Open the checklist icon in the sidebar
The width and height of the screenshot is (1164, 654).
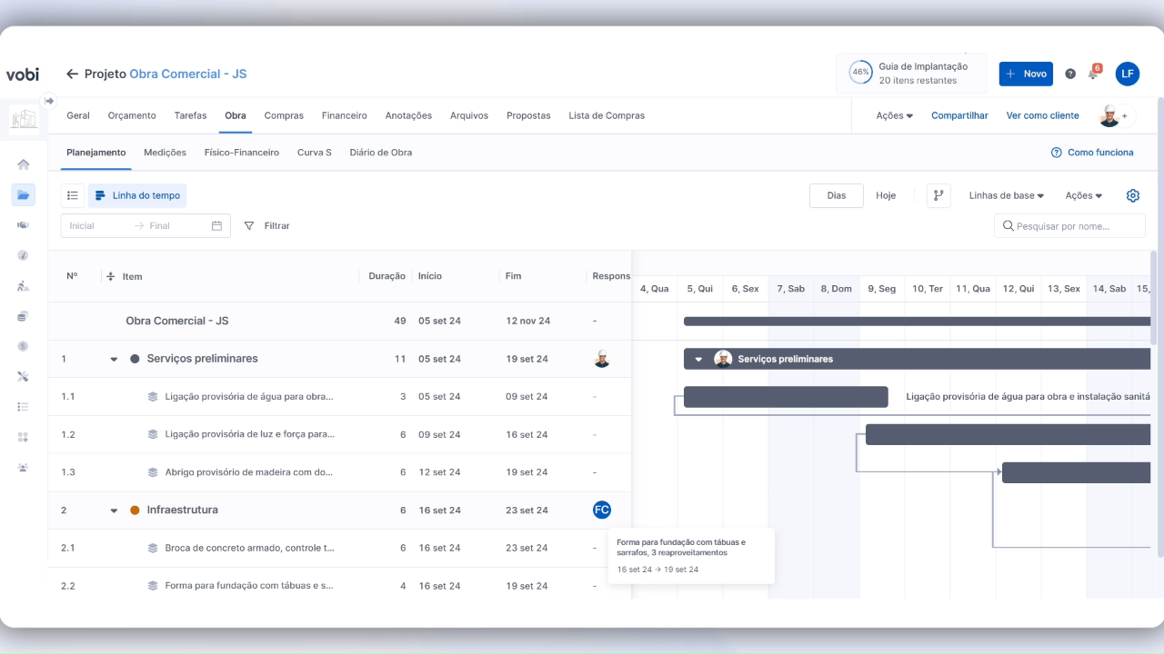[24, 407]
